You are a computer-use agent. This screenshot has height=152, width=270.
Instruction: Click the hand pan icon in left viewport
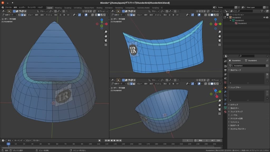[x=106, y=36]
